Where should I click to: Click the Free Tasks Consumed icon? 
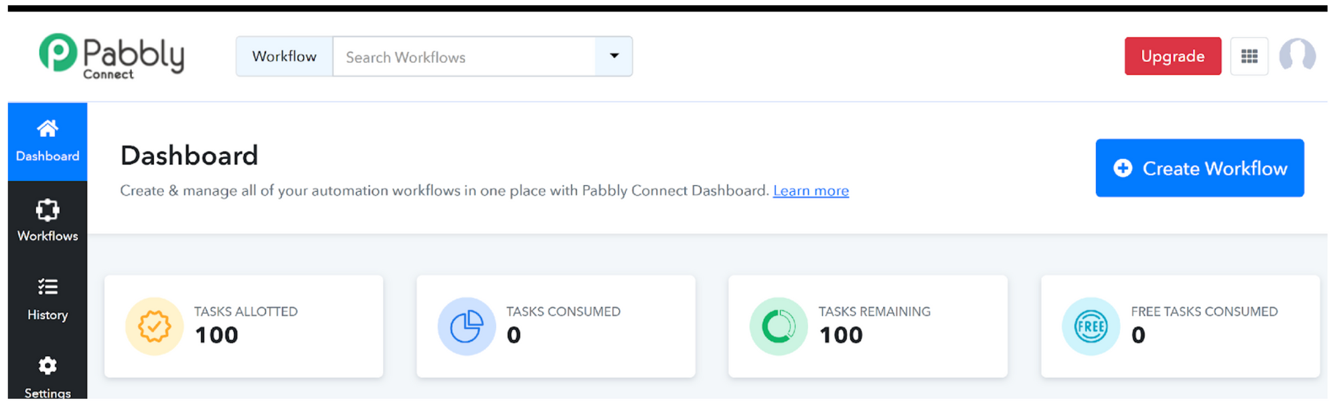click(x=1091, y=326)
